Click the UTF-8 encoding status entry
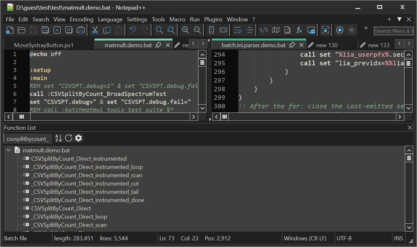 344,238
